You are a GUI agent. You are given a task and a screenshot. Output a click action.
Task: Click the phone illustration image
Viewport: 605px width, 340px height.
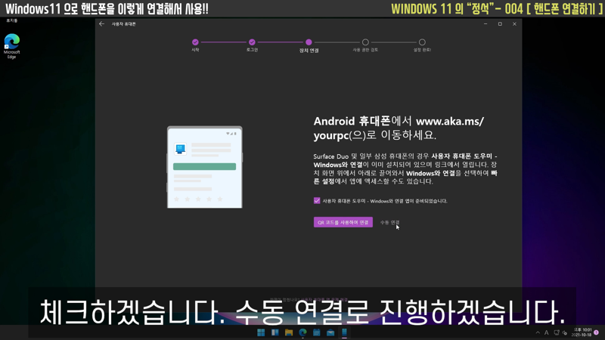(204, 167)
